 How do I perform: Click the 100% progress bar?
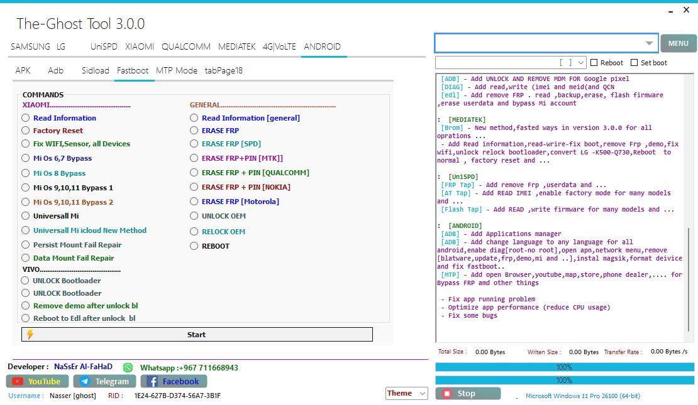coord(564,367)
